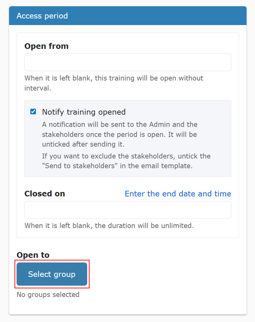This screenshot has width=255, height=322.
Task: Click the Open to section label
Action: point(33,255)
